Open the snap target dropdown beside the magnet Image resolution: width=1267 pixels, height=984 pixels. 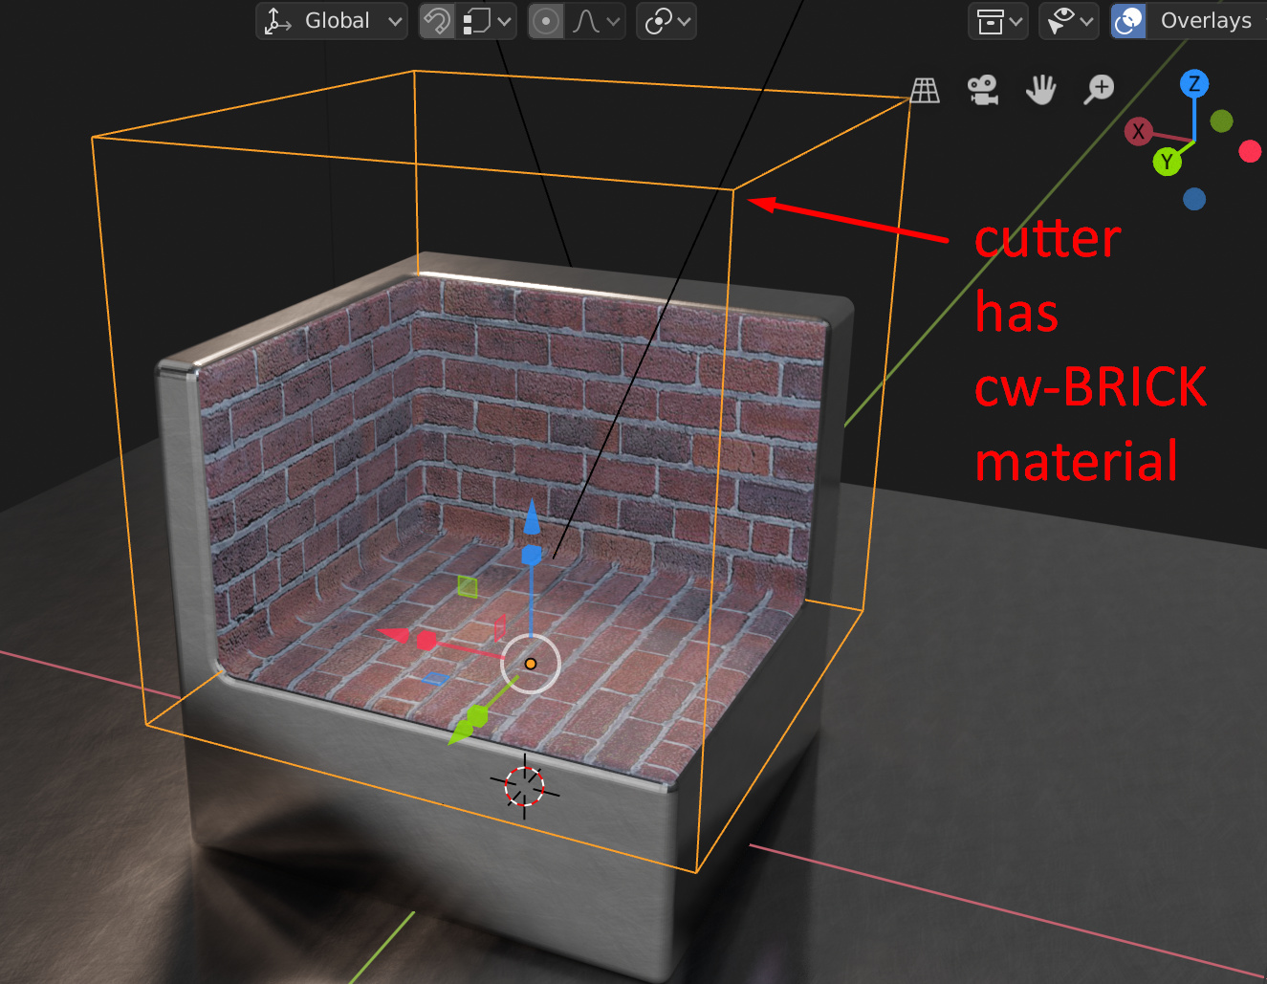click(487, 20)
